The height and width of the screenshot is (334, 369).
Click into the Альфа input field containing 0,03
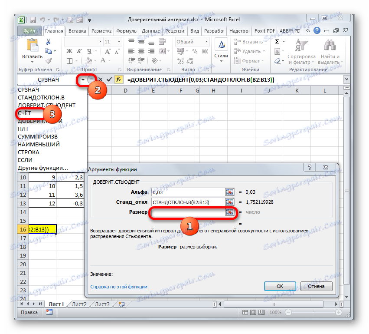click(x=189, y=192)
